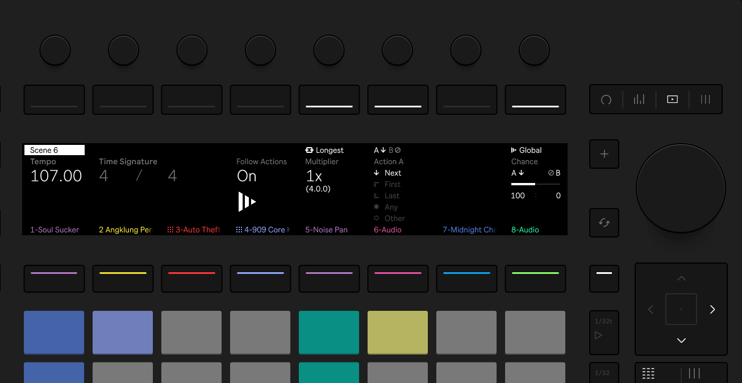Select the 7-Midnight track label
This screenshot has width=742, height=383.
[469, 230]
